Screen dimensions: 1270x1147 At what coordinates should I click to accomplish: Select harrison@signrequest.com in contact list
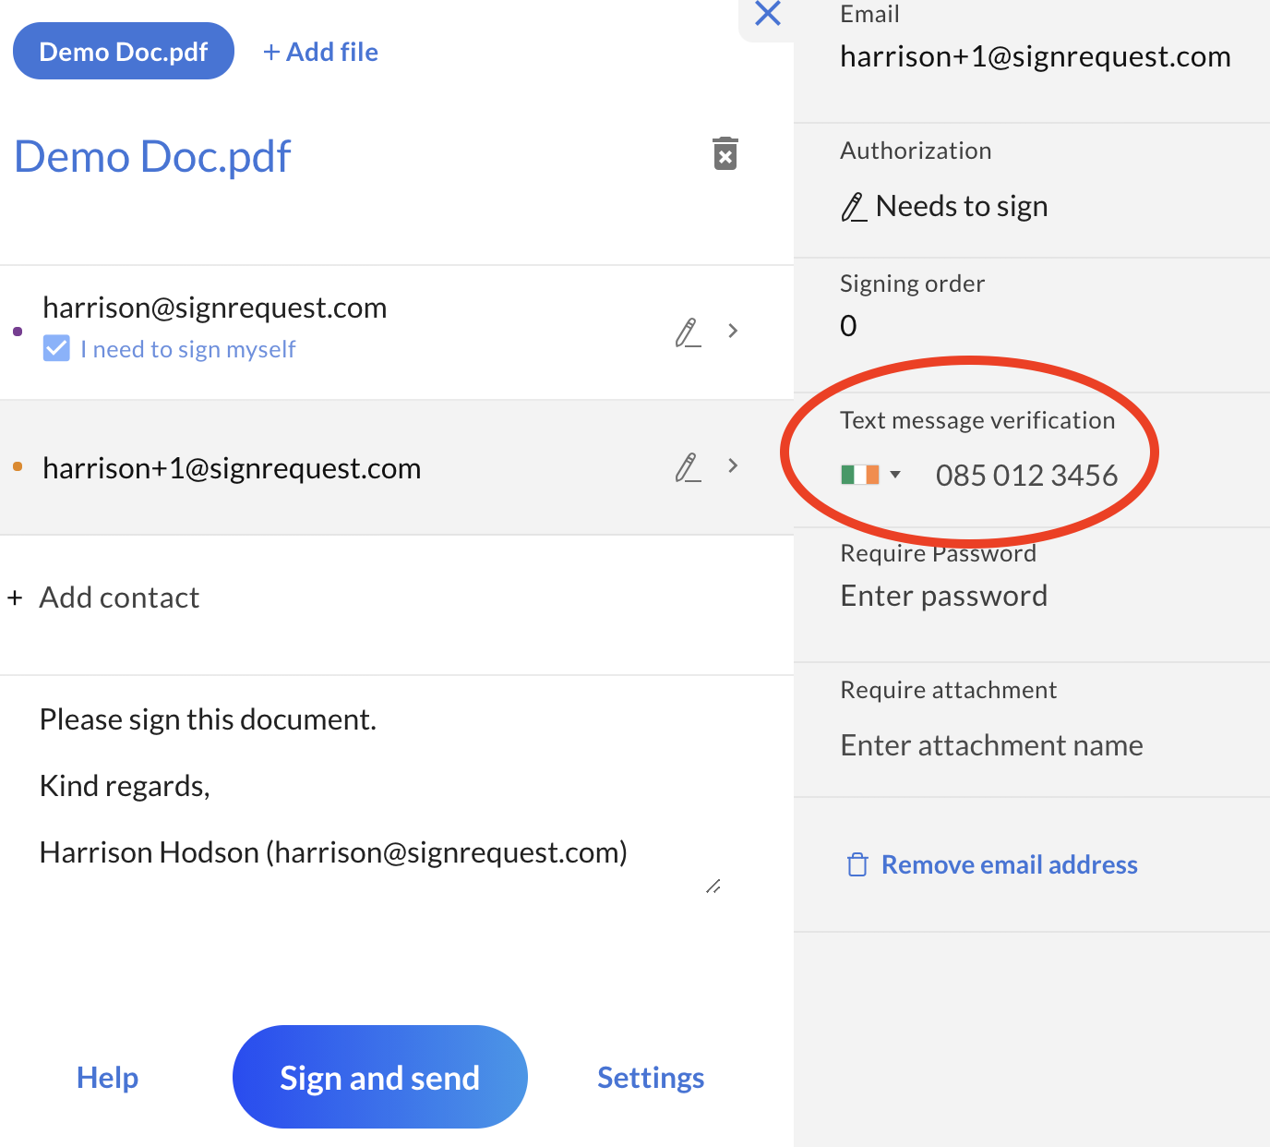pyautogui.click(x=215, y=308)
